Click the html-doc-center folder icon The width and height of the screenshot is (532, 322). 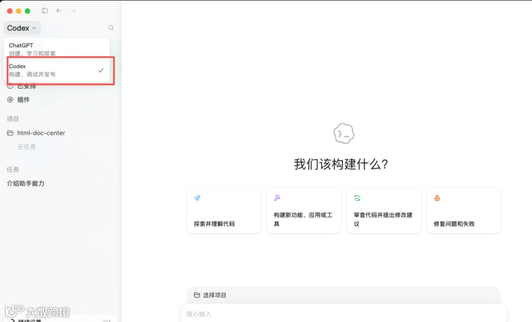coord(10,133)
